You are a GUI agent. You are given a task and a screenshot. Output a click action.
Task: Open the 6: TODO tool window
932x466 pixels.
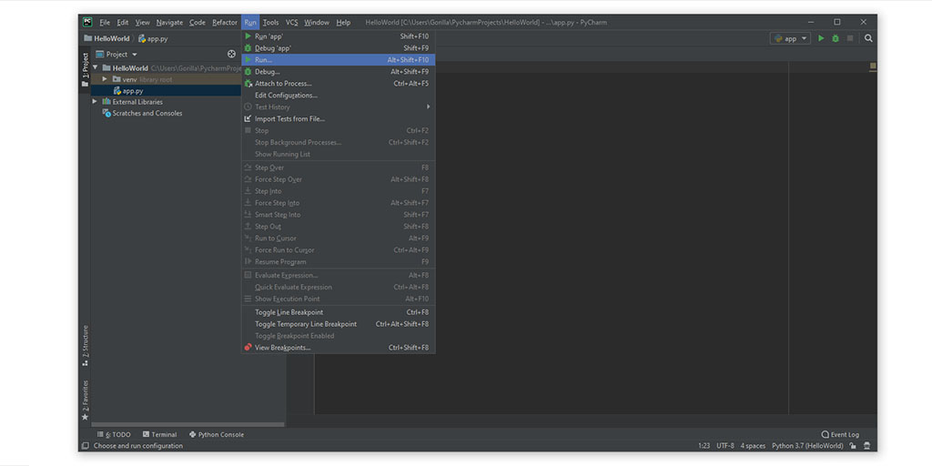pos(114,434)
